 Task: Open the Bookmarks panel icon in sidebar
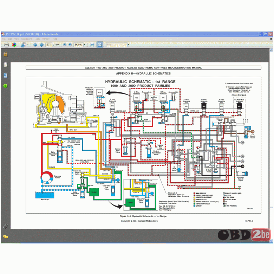click(6, 75)
